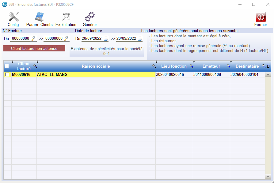274x183 pixels.
Task: Tick the checkbox for M0020616 row
Action: point(7,74)
